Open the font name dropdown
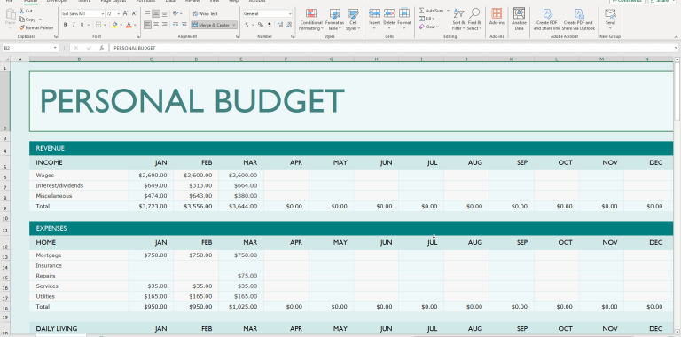681x337 pixels. 103,14
